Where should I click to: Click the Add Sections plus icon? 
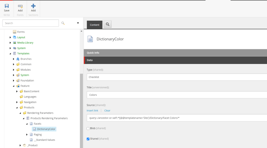33,6
